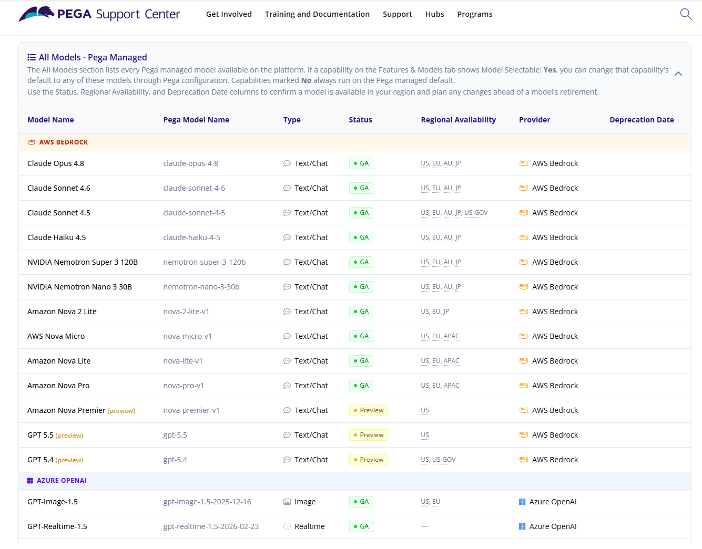Click the AWS provider icon for NVIDIA Nemotron Super row
The width and height of the screenshot is (702, 549).
(x=524, y=262)
